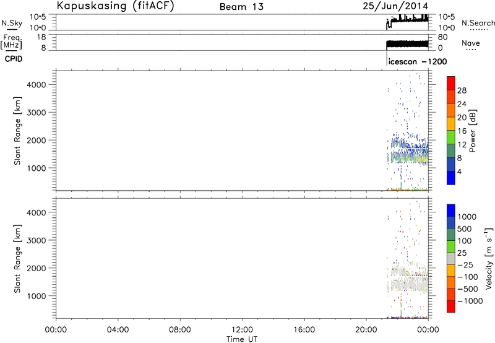This screenshot has width=495, height=343.
Task: Click the '-1000' label on Velocity colorbar
Action: point(470,301)
